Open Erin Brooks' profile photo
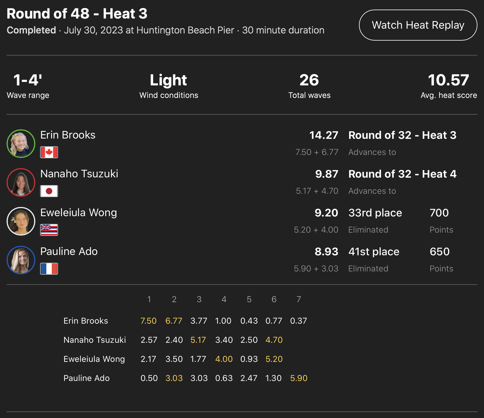The height and width of the screenshot is (418, 484). point(21,144)
